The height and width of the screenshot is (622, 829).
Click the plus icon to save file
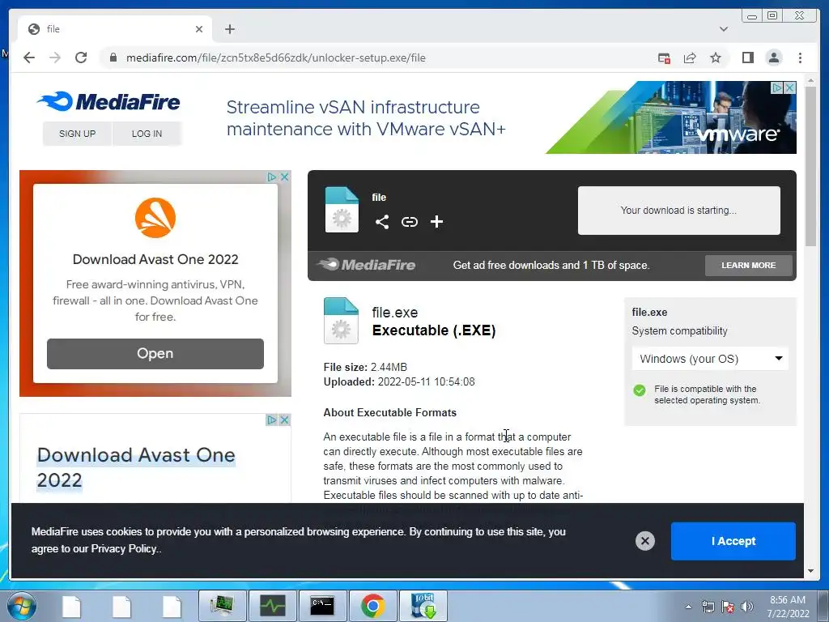point(436,222)
